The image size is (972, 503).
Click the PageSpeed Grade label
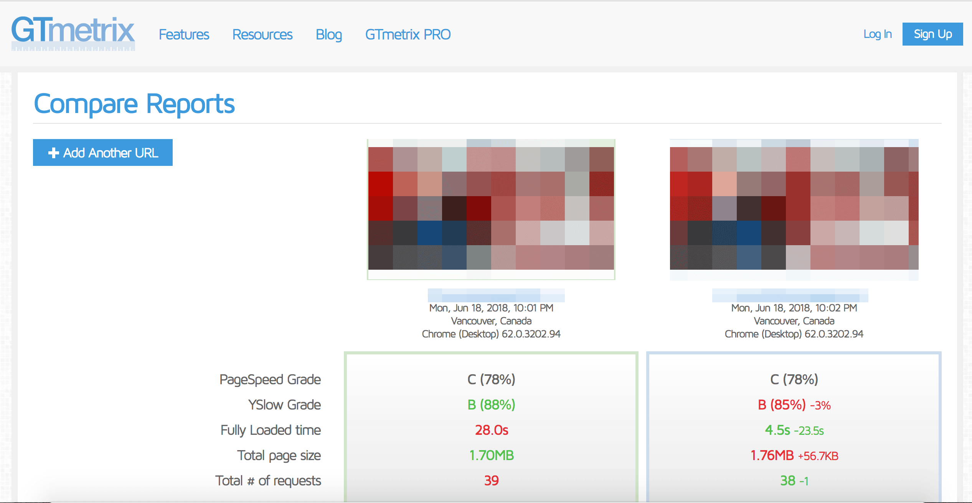tap(270, 380)
